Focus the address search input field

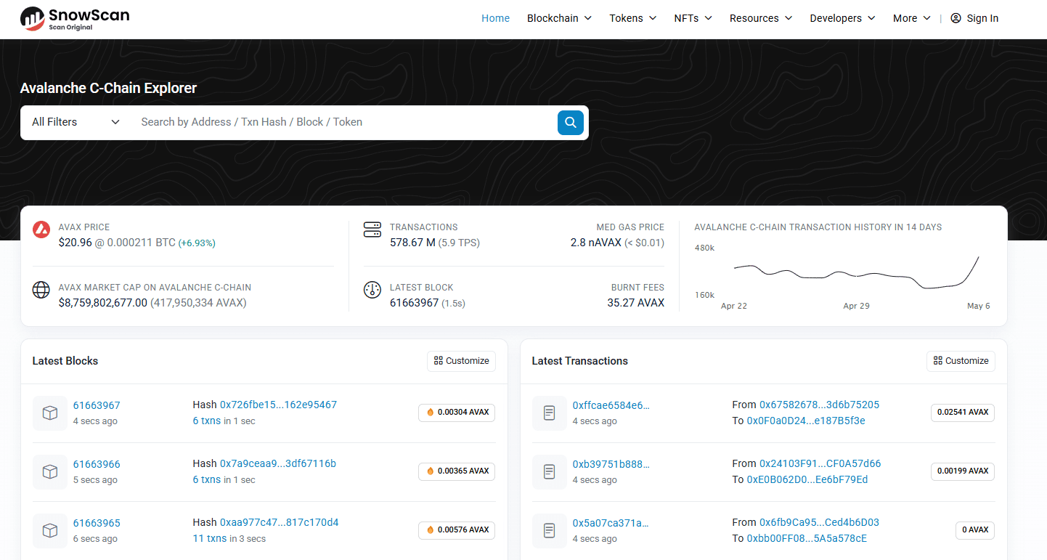[x=343, y=122]
